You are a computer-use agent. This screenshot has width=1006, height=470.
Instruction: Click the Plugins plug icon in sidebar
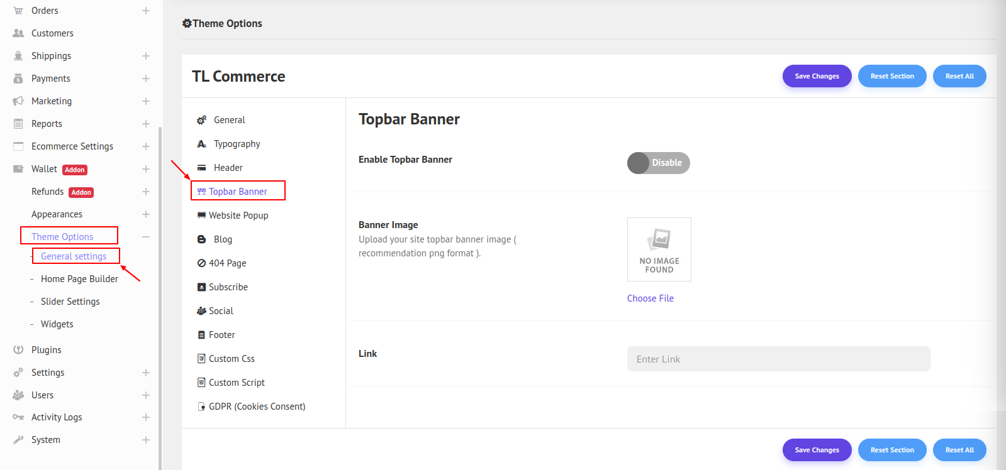pos(18,350)
